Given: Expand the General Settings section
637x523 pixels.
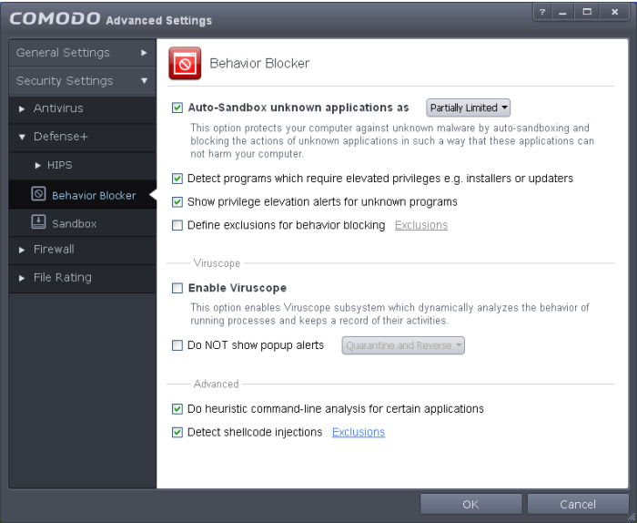Looking at the screenshot, I should click(x=79, y=53).
